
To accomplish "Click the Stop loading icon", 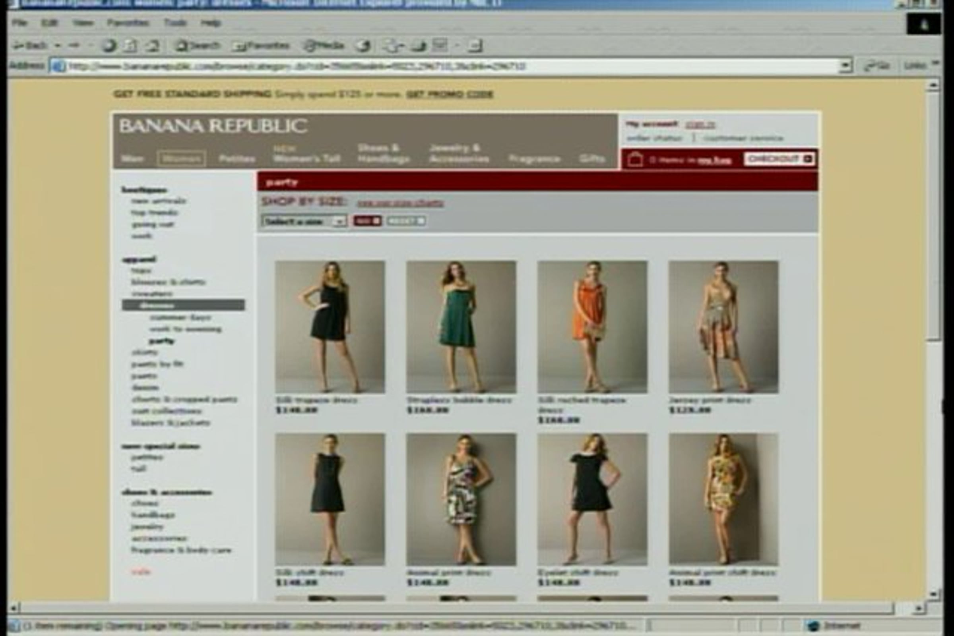I will (109, 46).
